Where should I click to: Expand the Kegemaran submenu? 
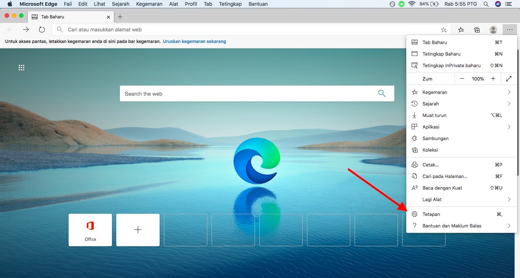coord(509,92)
